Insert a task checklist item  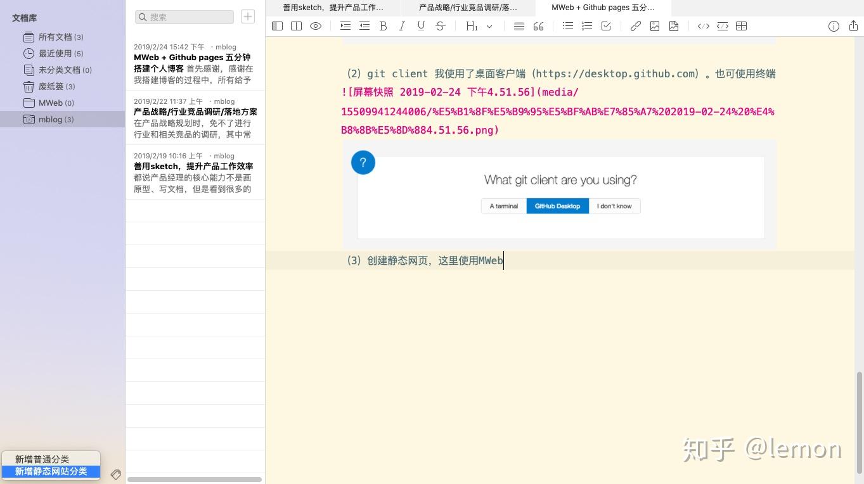(606, 26)
